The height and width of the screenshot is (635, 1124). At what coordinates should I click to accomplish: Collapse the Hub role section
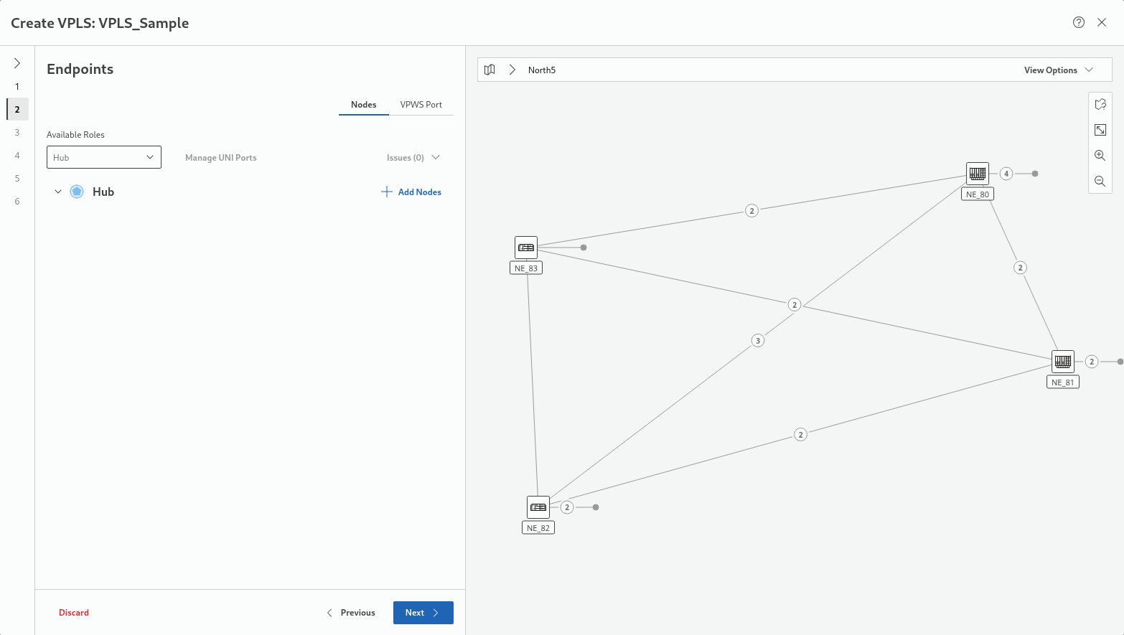point(58,192)
